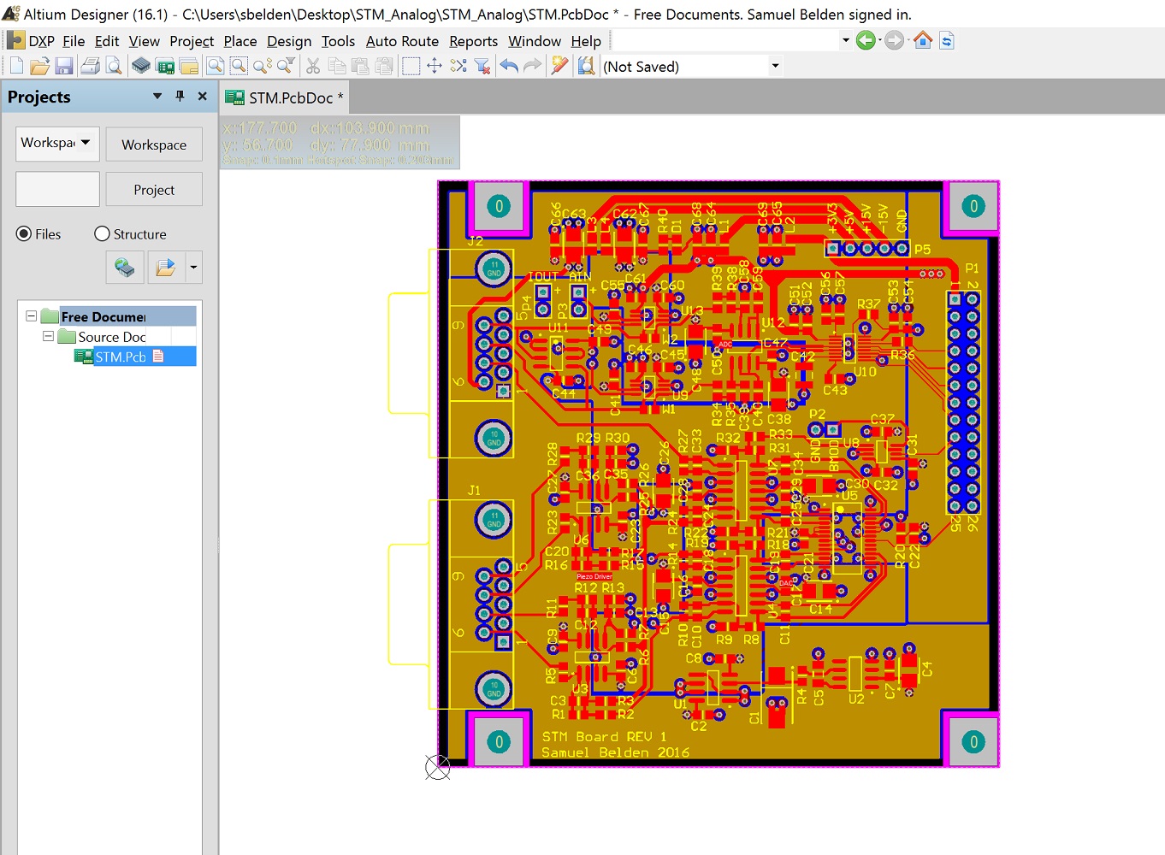Undo last action arrow
The image size is (1165, 855).
tap(509, 66)
